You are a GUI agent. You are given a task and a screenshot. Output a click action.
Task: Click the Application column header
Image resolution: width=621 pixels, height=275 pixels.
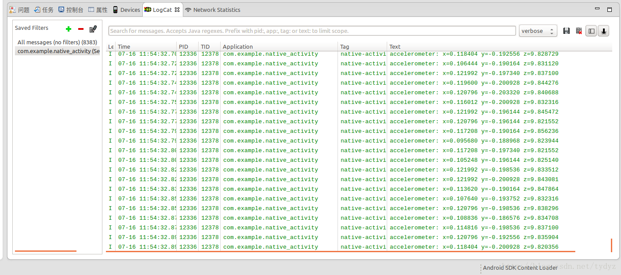pos(279,46)
